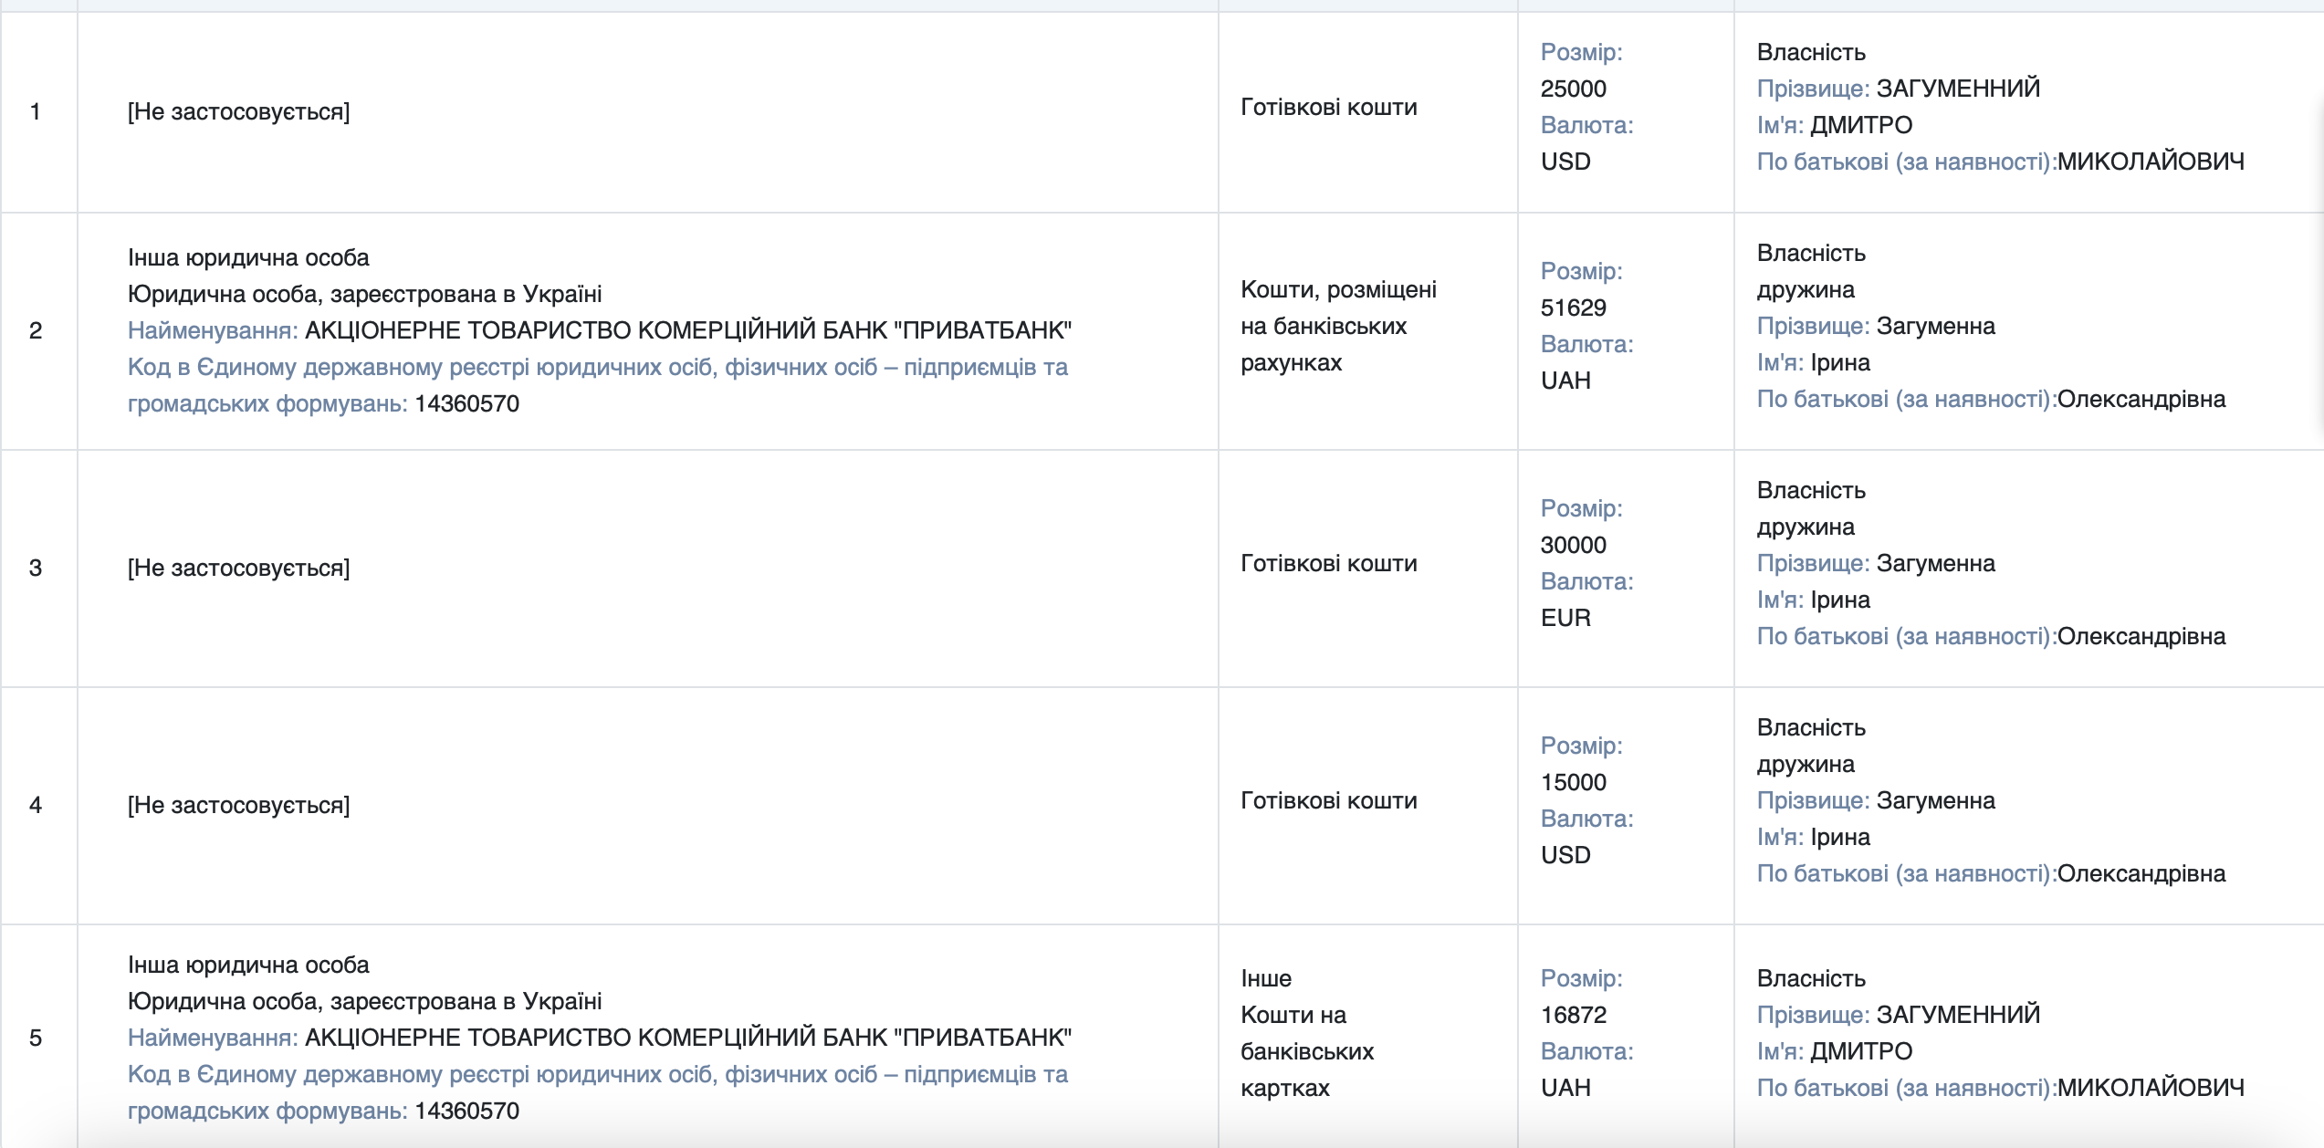Click EUR currency value in row 3
2324x1148 pixels.
point(1565,618)
